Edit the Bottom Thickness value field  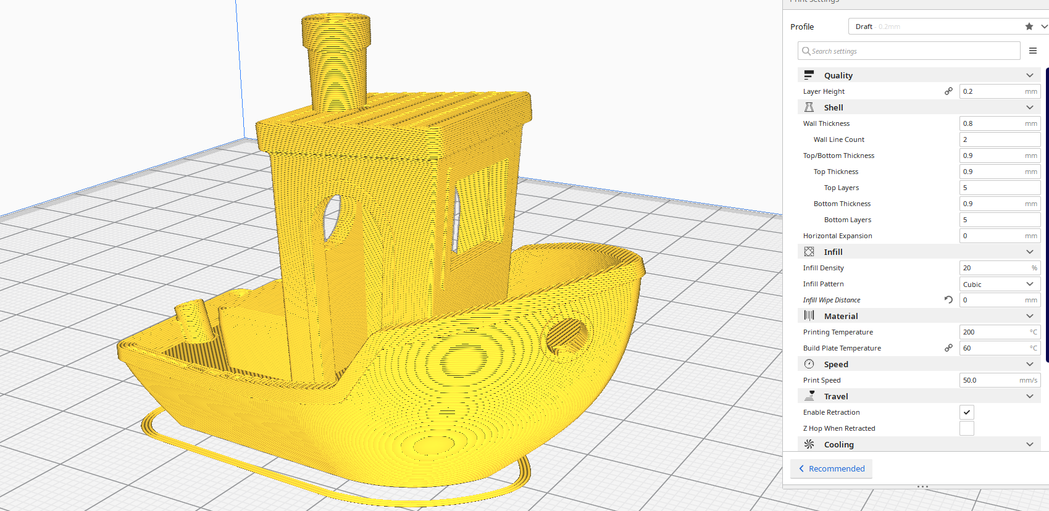(1000, 204)
